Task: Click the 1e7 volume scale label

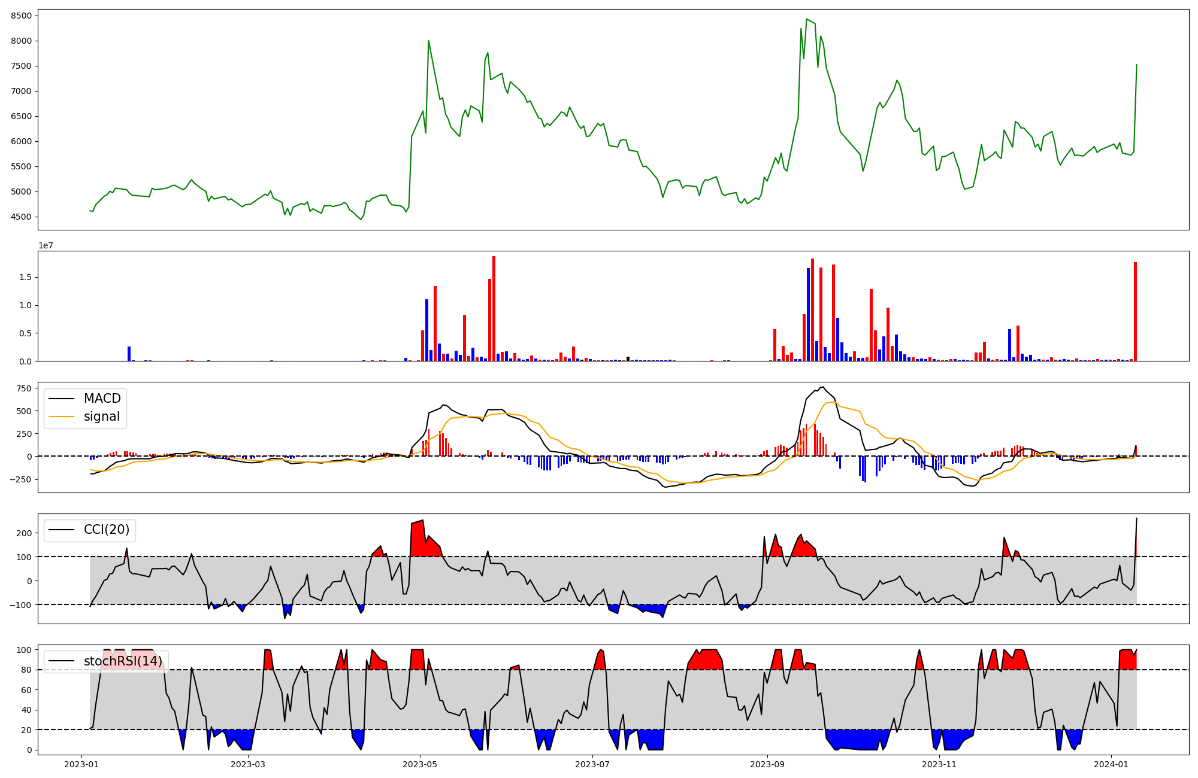Action: pos(46,246)
